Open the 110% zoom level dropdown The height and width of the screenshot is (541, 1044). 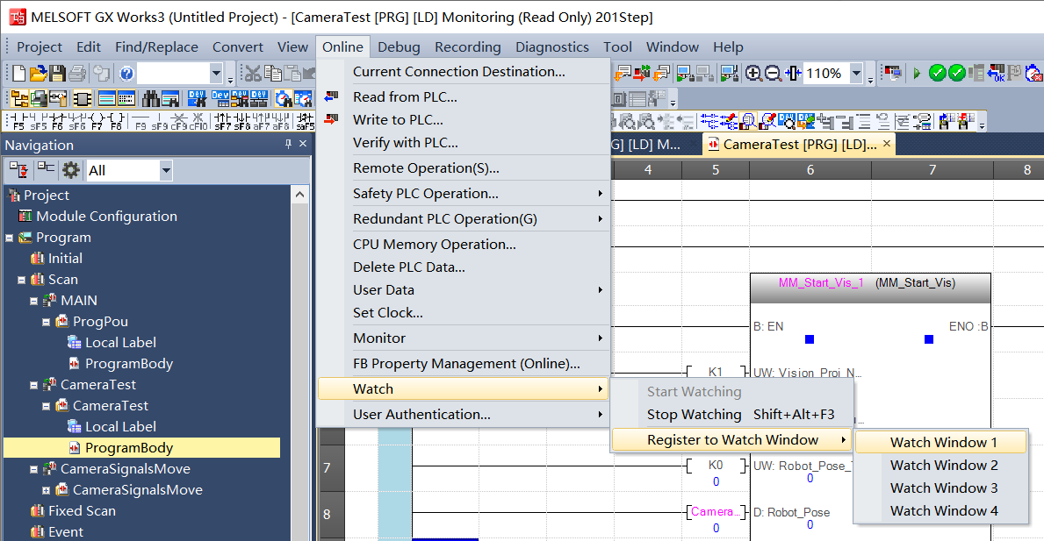[856, 74]
